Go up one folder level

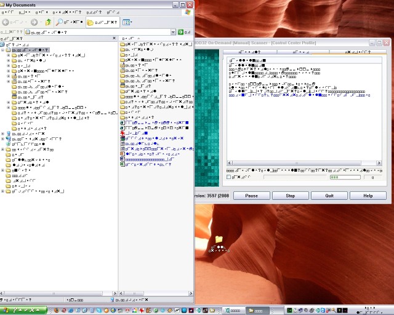click(49, 22)
